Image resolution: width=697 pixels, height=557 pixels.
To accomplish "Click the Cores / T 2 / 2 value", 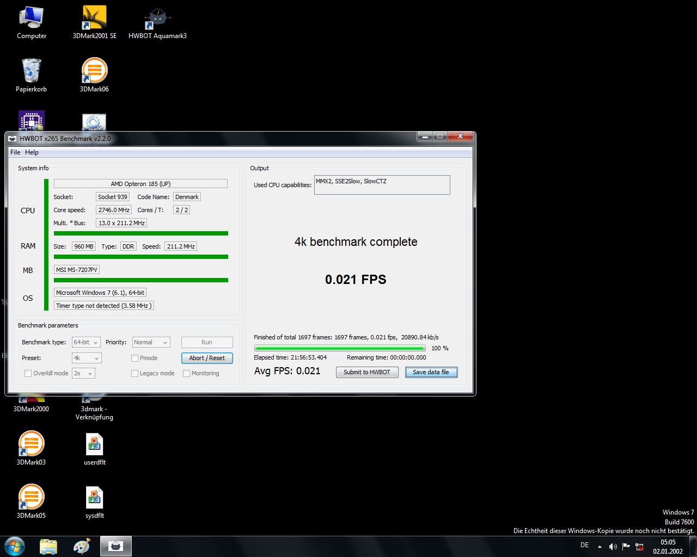I will [x=181, y=210].
